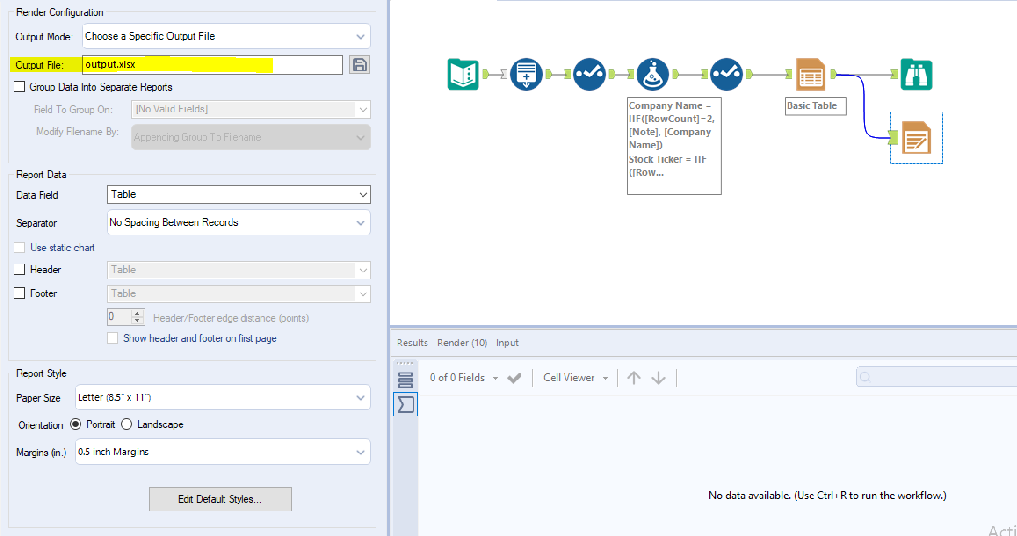This screenshot has width=1017, height=536.
Task: Increase the Header/Footer edge distance value
Action: [138, 314]
